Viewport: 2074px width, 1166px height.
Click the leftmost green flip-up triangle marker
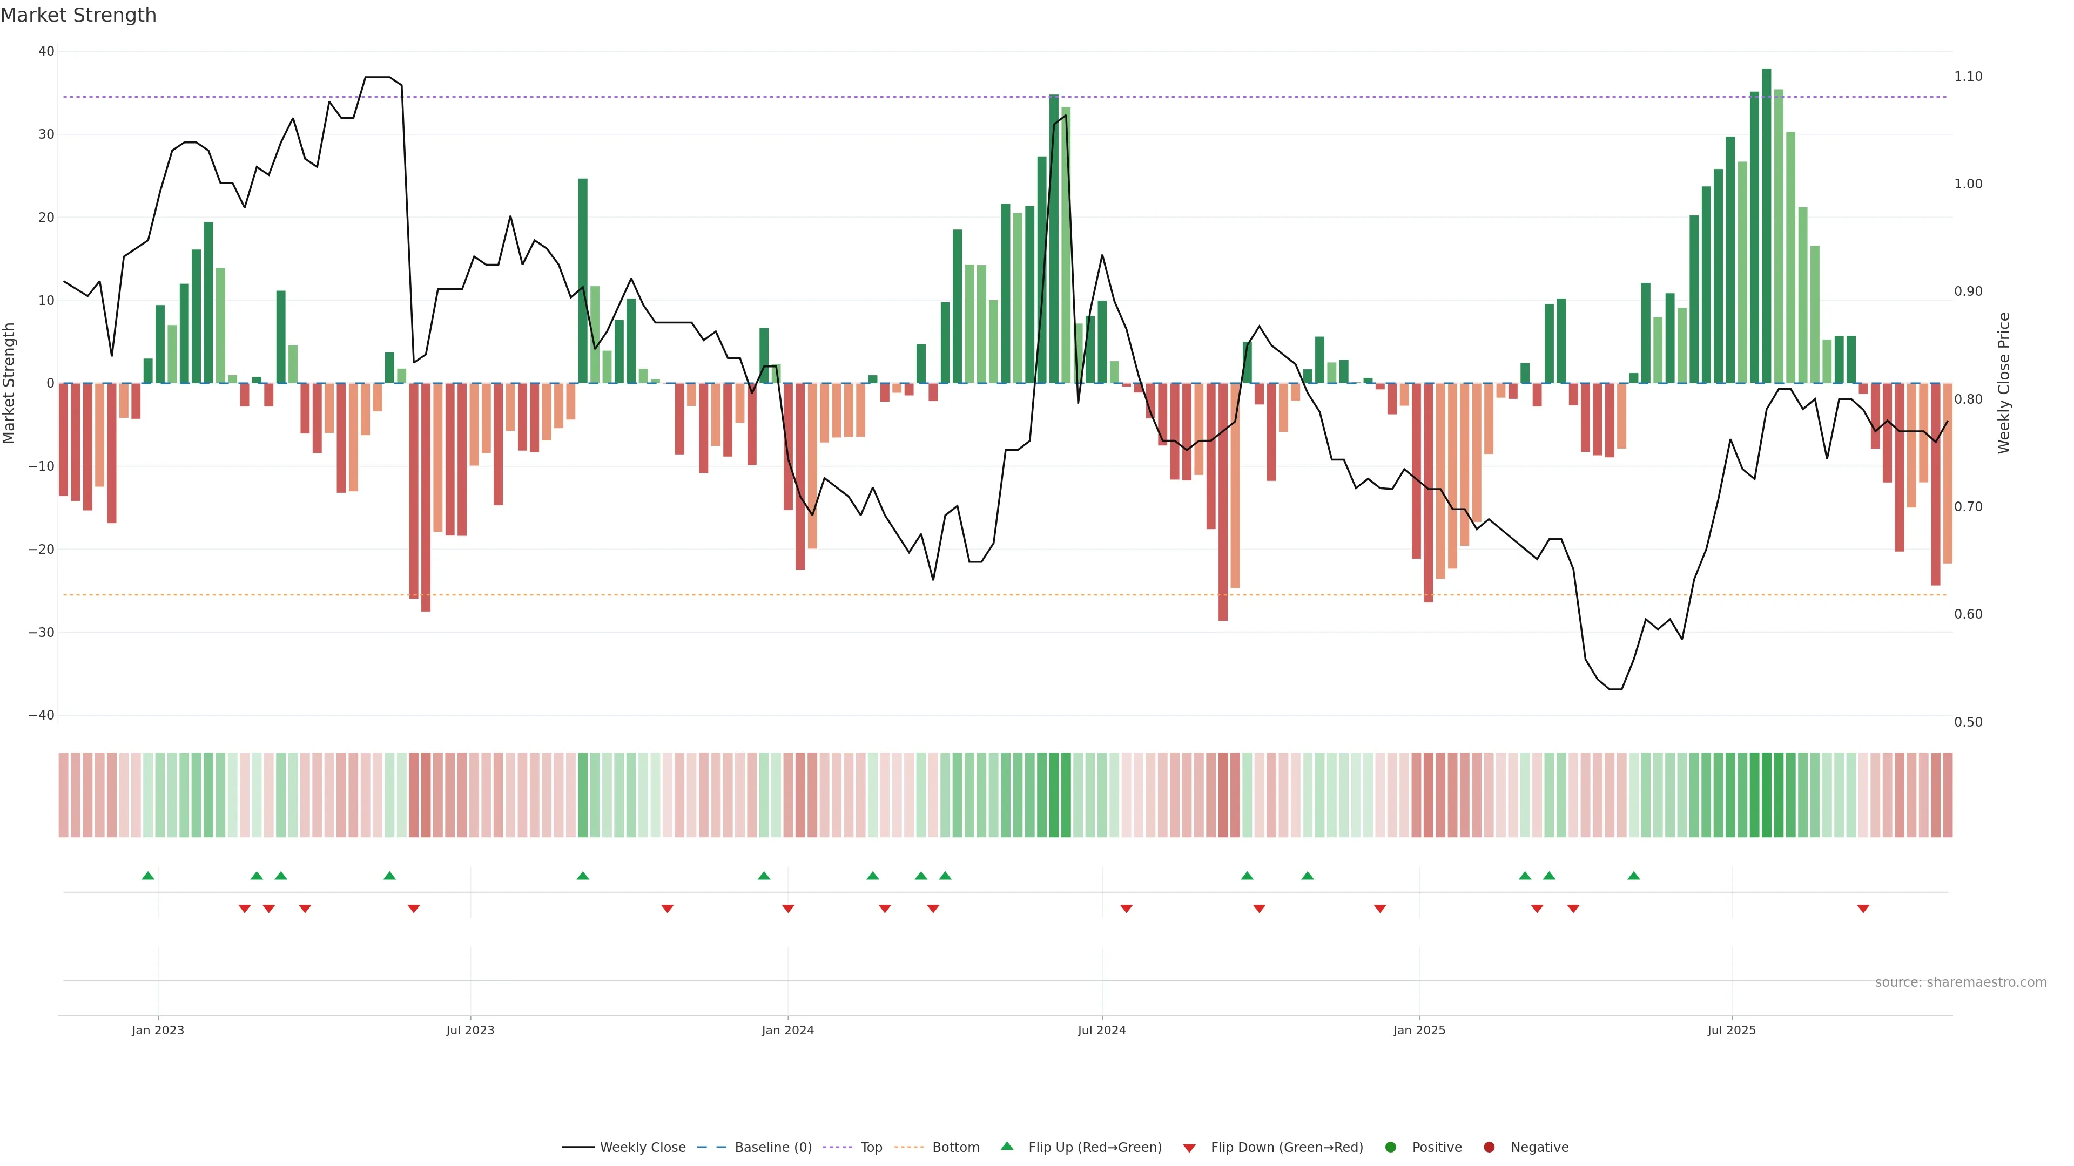pyautogui.click(x=147, y=876)
